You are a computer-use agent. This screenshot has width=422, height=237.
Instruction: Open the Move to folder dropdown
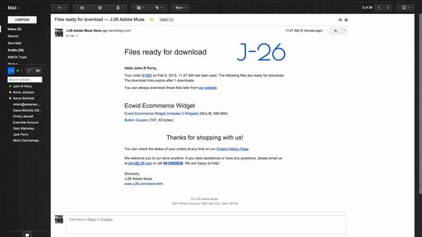tap(140, 7)
